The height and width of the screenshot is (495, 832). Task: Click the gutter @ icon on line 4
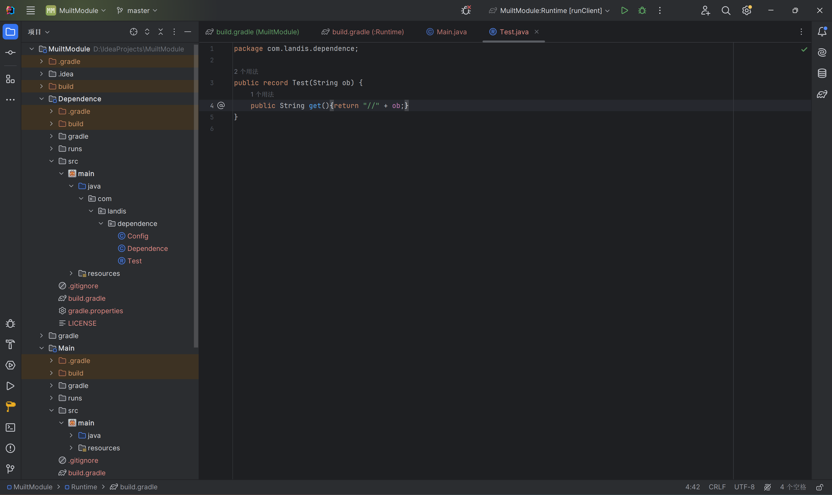point(221,105)
